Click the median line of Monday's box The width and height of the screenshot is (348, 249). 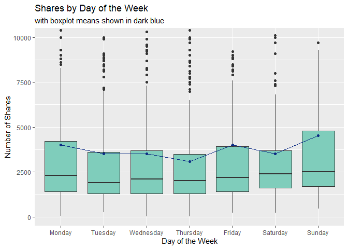(61, 175)
